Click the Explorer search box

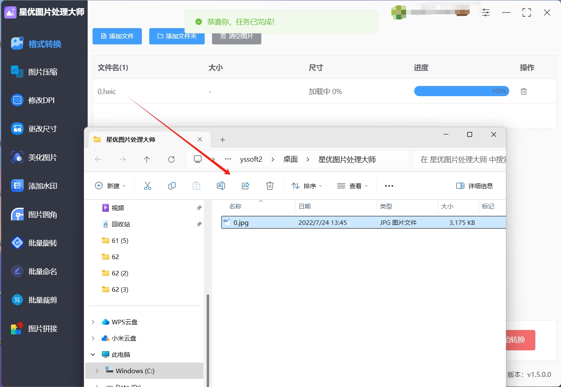(459, 159)
